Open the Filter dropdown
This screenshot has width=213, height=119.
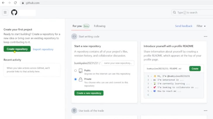click(201, 26)
